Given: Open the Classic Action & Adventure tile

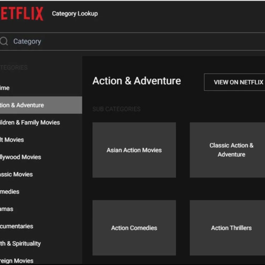Looking at the screenshot, I should pyautogui.click(x=231, y=150).
